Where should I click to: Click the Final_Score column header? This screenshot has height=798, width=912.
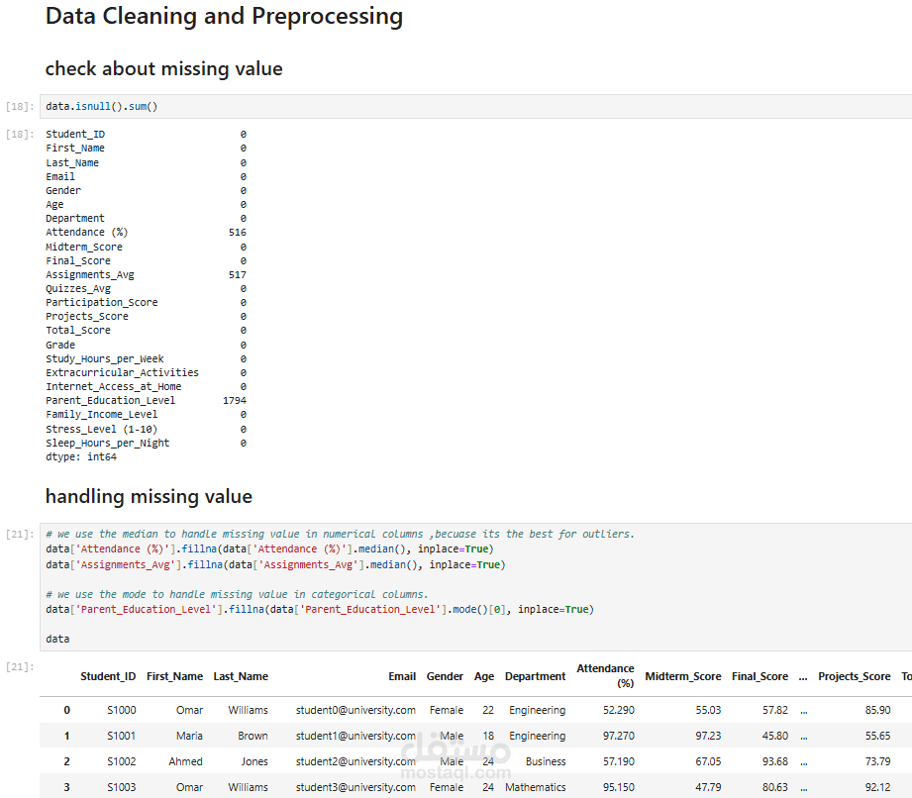point(760,677)
